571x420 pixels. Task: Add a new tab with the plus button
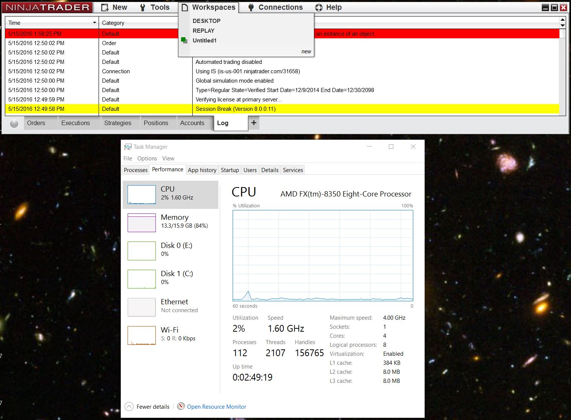click(x=254, y=123)
